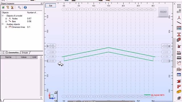Viewport: 182px width, 102px height.
Task: Click the red steel beam icon
Action: 179,81
